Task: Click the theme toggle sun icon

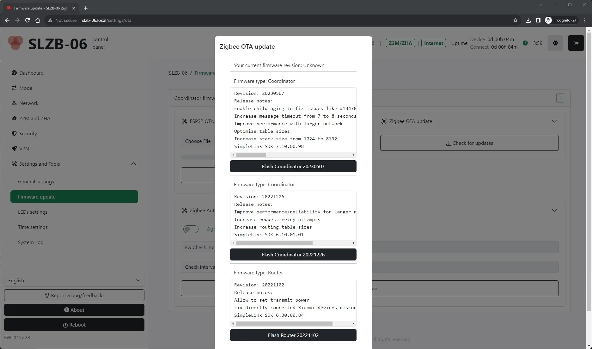Action: 555,43
